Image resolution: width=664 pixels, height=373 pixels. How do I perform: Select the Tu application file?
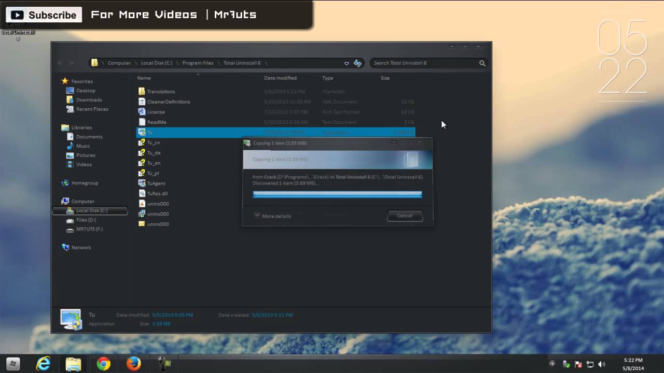click(275, 132)
